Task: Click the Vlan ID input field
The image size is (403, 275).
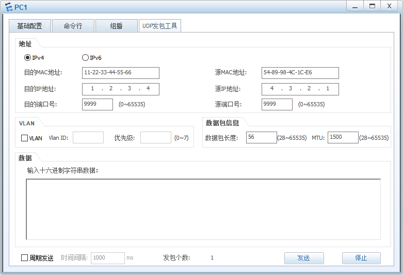Action: [88, 137]
